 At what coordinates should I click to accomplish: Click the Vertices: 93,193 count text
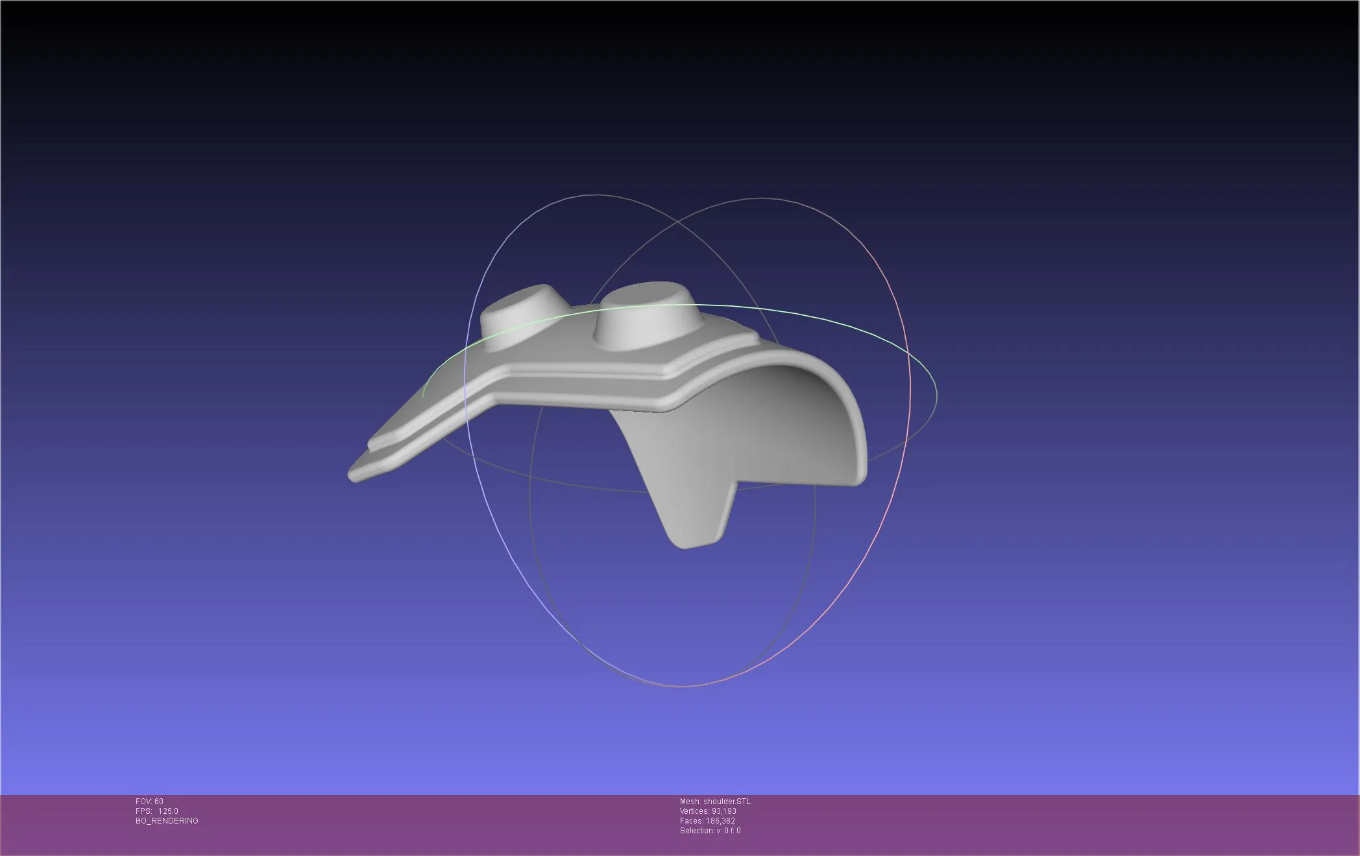(x=708, y=811)
